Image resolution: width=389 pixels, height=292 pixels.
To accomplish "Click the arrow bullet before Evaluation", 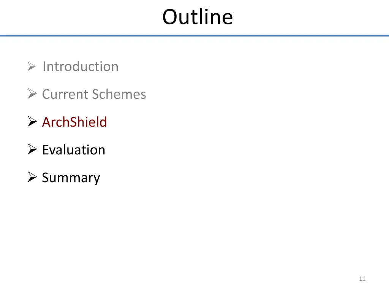I will click(x=32, y=149).
